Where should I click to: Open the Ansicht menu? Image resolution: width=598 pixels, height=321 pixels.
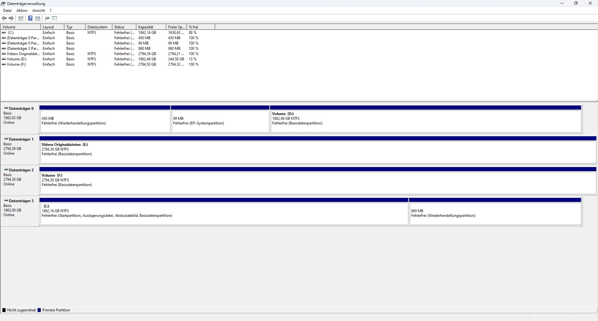coord(39,11)
